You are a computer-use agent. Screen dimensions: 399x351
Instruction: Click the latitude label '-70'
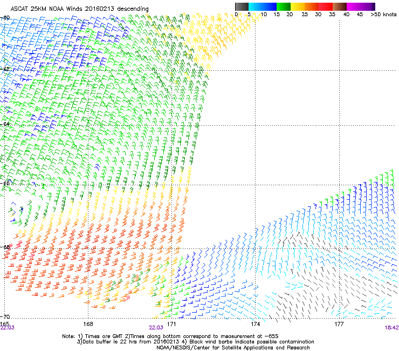tap(5, 316)
